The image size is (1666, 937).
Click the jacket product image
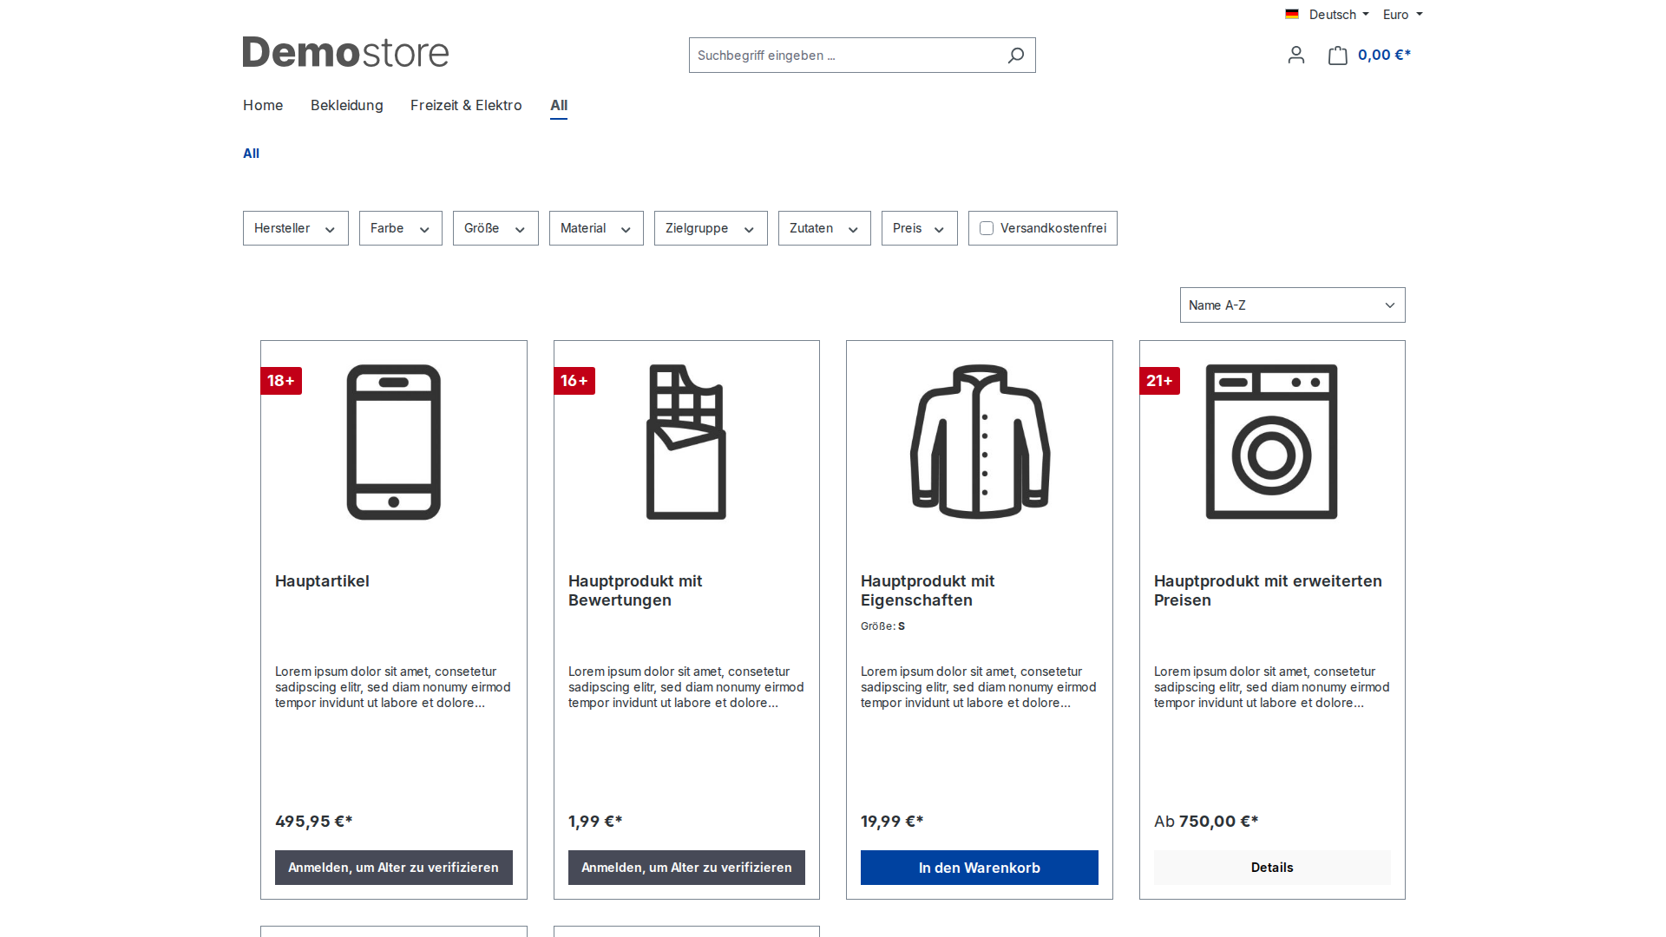click(980, 442)
